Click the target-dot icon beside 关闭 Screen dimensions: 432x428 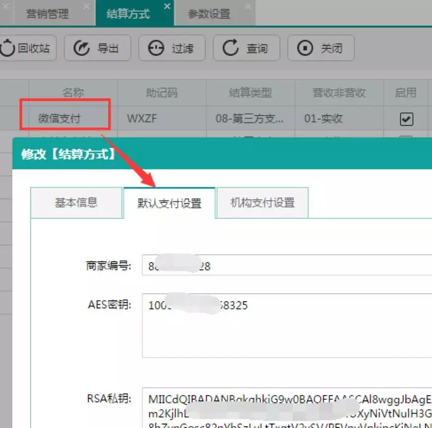306,48
